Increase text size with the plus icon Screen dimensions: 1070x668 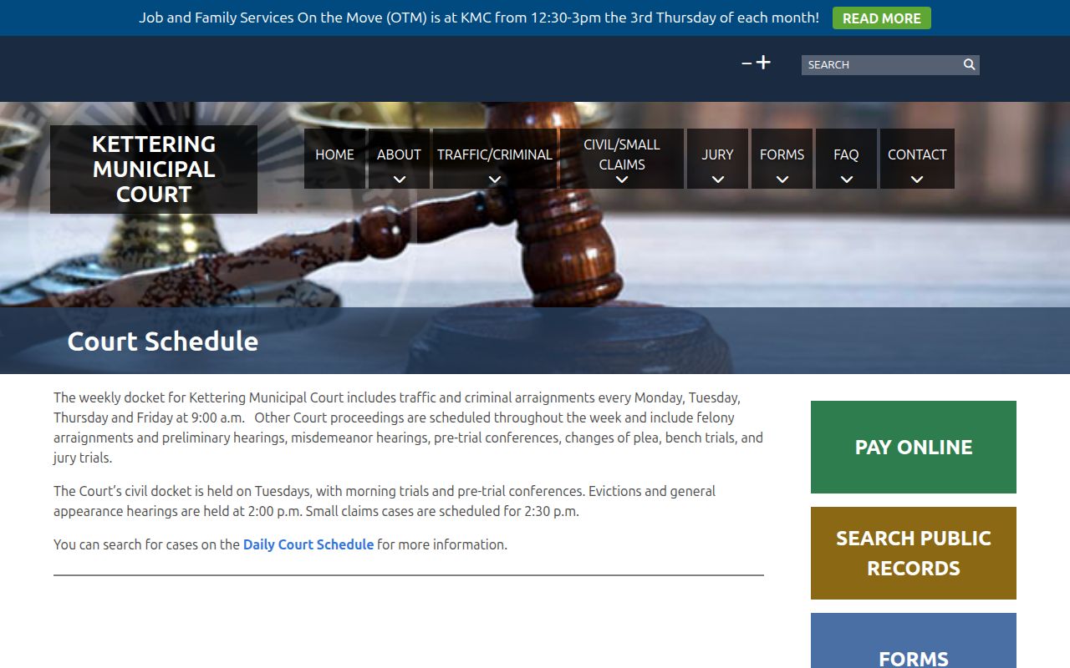tap(763, 63)
